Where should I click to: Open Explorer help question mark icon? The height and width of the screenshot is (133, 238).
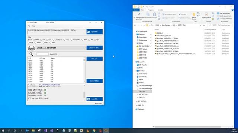coord(232,10)
